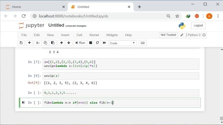Screen dimensions: 223x125
Task: Open the Widgets menu
Action: point(112,35)
